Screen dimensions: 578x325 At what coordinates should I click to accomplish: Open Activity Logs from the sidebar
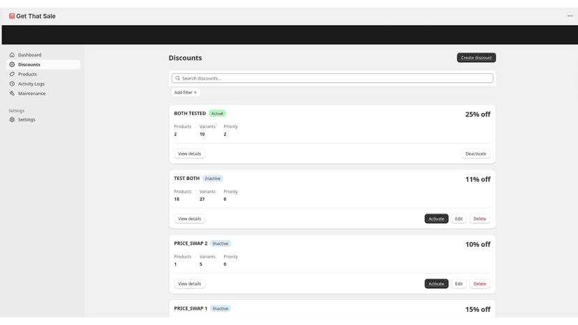[x=43, y=84]
